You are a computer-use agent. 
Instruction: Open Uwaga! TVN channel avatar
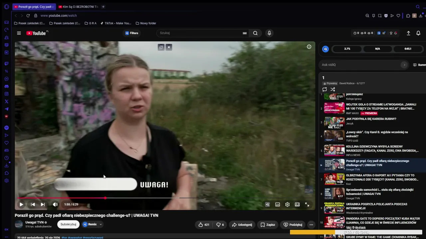pyautogui.click(x=19, y=224)
